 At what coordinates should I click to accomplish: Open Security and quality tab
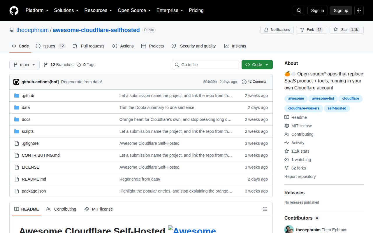193,46
